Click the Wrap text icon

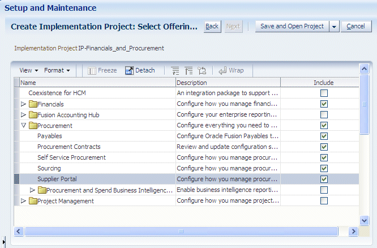(x=222, y=70)
